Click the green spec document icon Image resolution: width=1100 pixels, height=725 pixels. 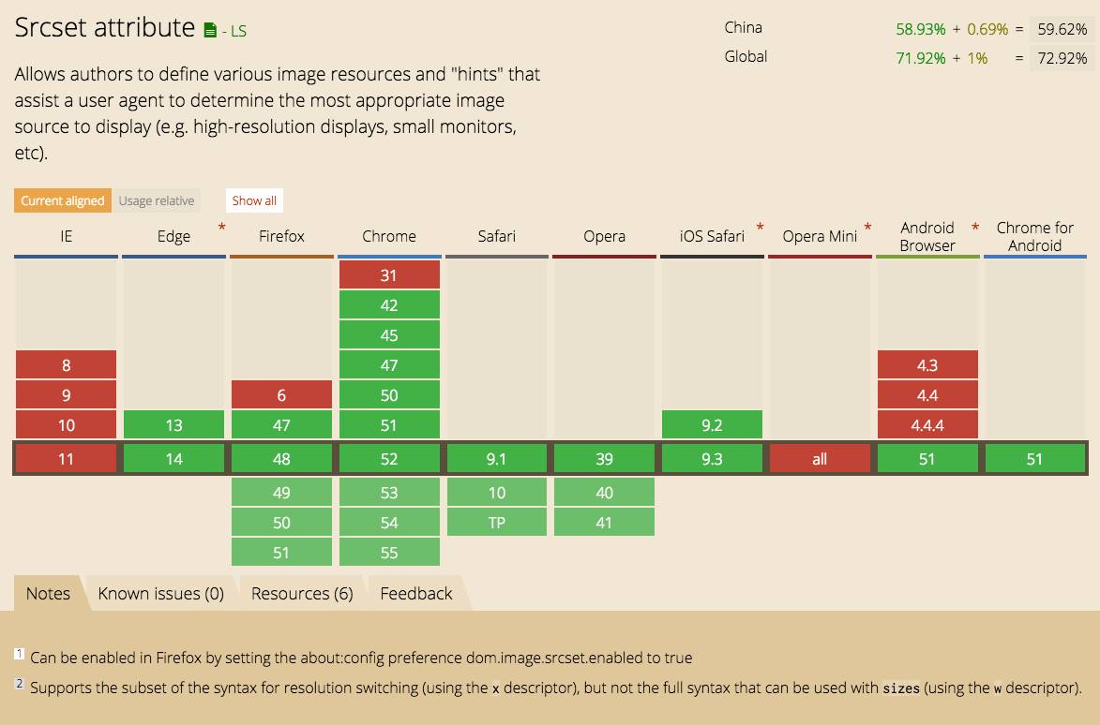click(210, 30)
